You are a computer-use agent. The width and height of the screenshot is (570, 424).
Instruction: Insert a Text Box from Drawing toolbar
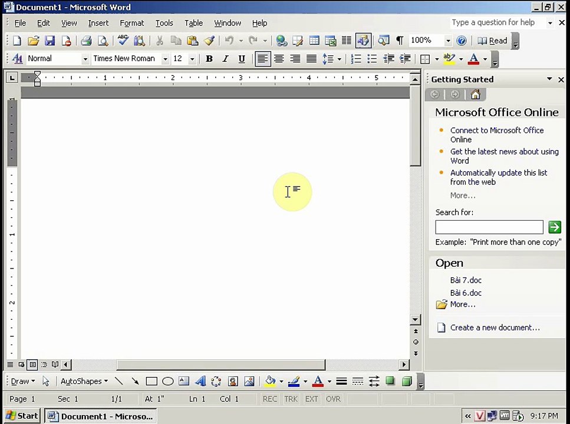click(x=184, y=381)
